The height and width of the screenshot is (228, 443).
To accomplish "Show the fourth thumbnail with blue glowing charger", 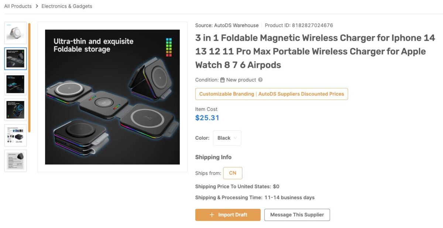I will [16, 109].
